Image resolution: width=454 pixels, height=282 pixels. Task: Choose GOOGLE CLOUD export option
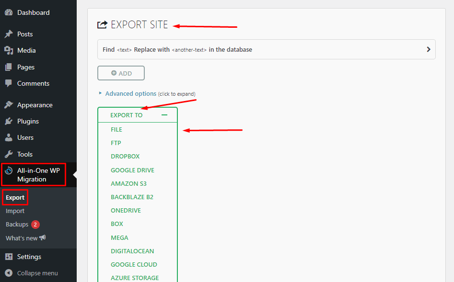pos(134,264)
